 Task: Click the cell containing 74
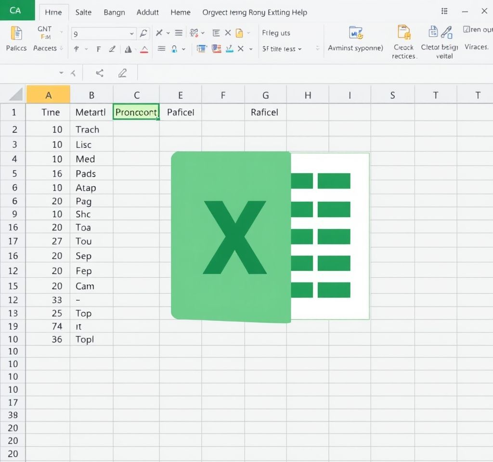click(48, 326)
